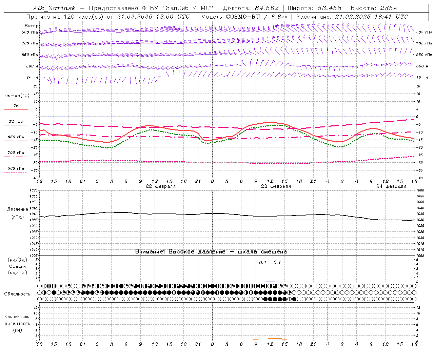Screen dimensions: 434x347
Task: Select the Рассчитано: 21.02.2025 16:41 UTC text
Action: [352, 17]
